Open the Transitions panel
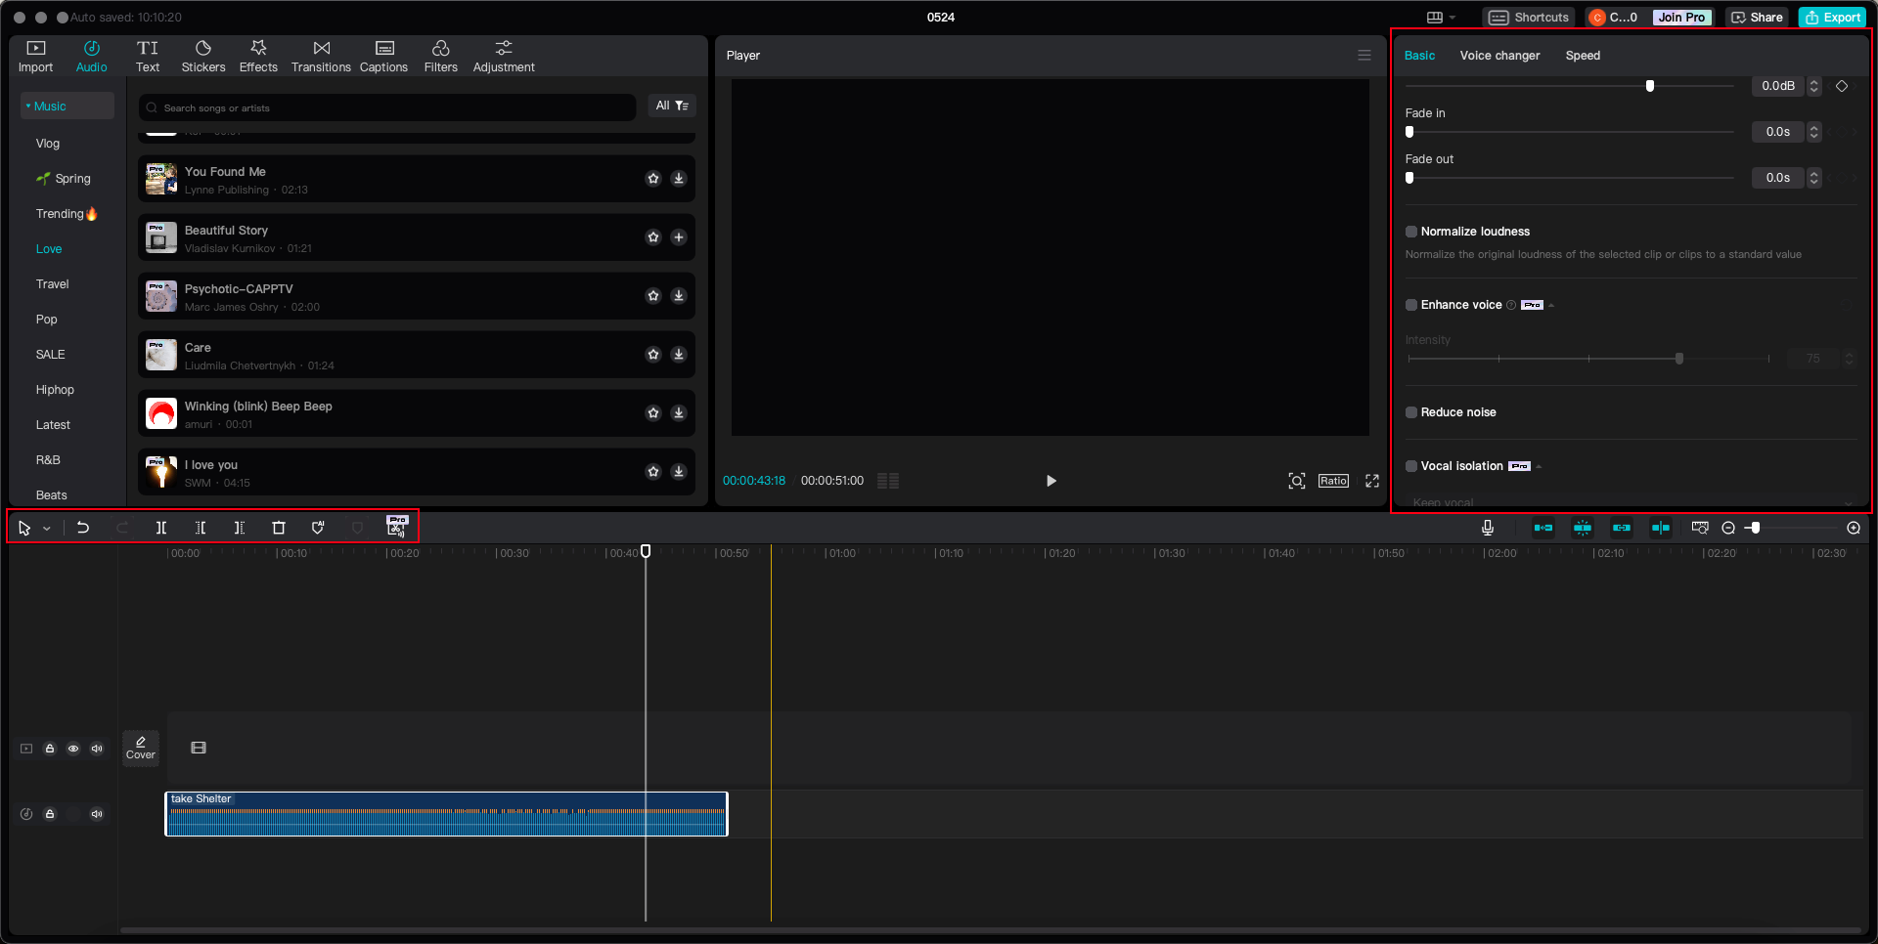 (x=321, y=55)
